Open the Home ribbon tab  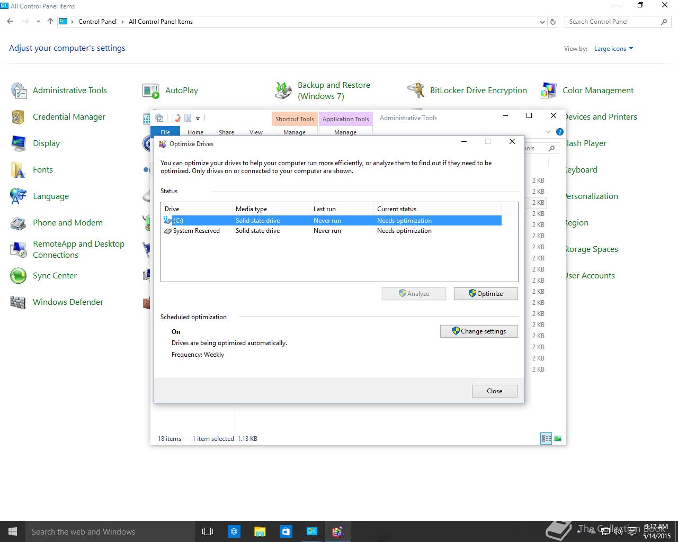[x=195, y=132]
